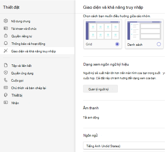
Task: Click the CC icon for Chú thích và bản chép lại
Action: pyautogui.click(x=6, y=88)
